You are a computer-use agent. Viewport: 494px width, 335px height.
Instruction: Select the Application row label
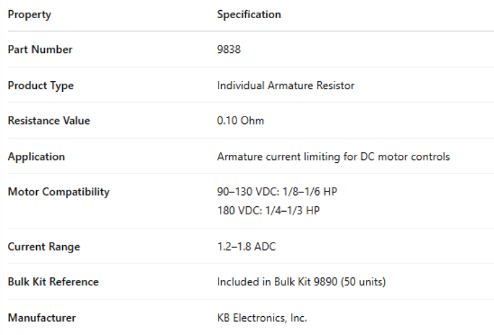pyautogui.click(x=36, y=157)
